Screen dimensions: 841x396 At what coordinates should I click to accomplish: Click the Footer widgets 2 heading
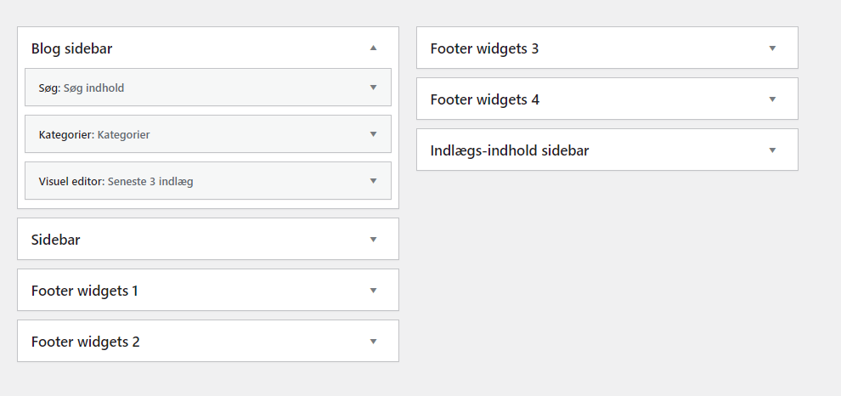click(x=86, y=342)
